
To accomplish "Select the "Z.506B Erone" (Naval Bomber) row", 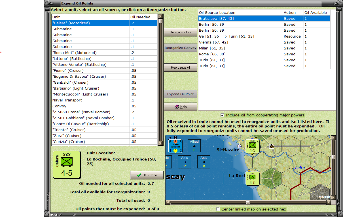I will [x=104, y=112].
